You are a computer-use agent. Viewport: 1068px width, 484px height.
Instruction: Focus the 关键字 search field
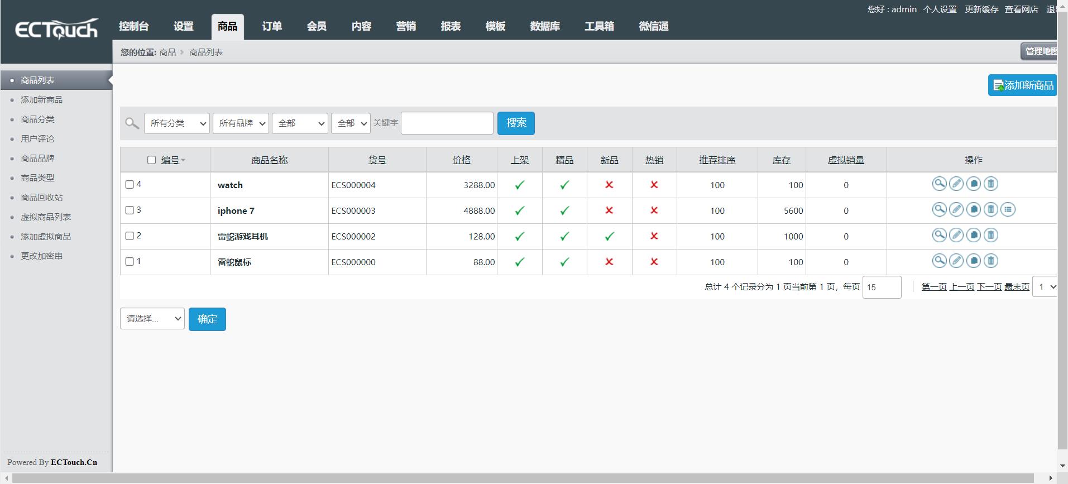447,123
